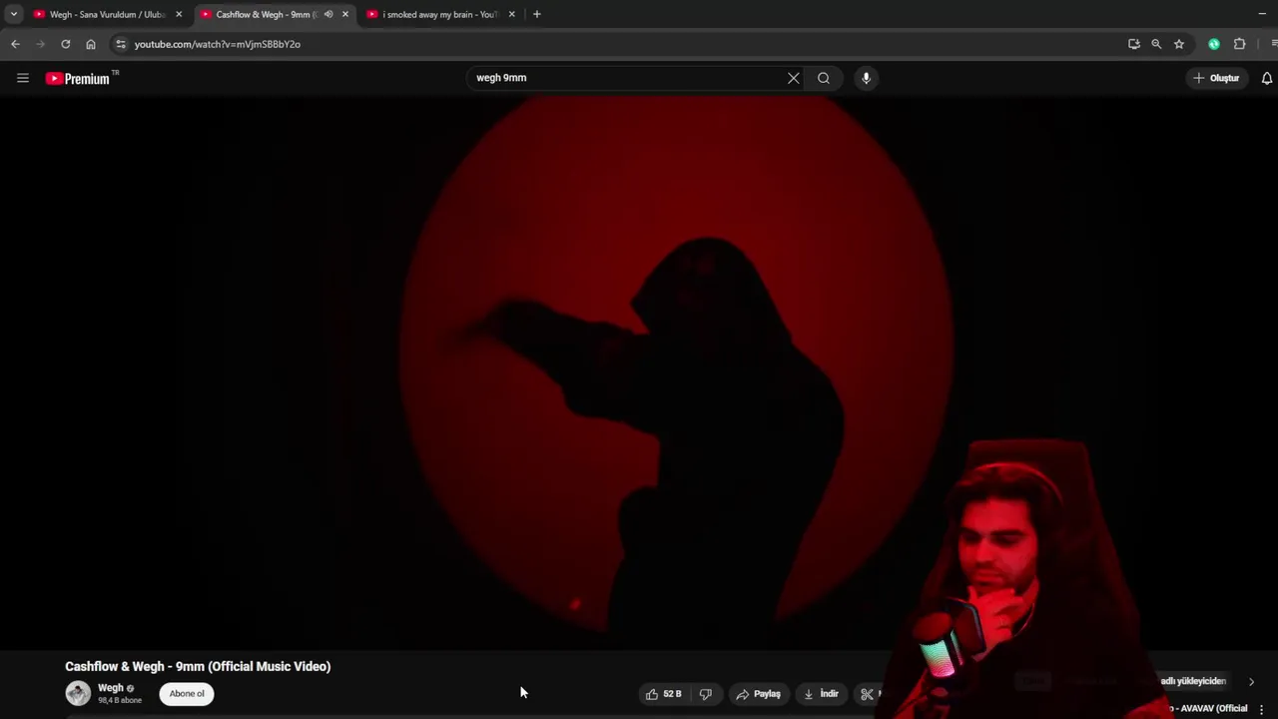Expand the tab search dropdown
The width and height of the screenshot is (1278, 719).
click(14, 14)
